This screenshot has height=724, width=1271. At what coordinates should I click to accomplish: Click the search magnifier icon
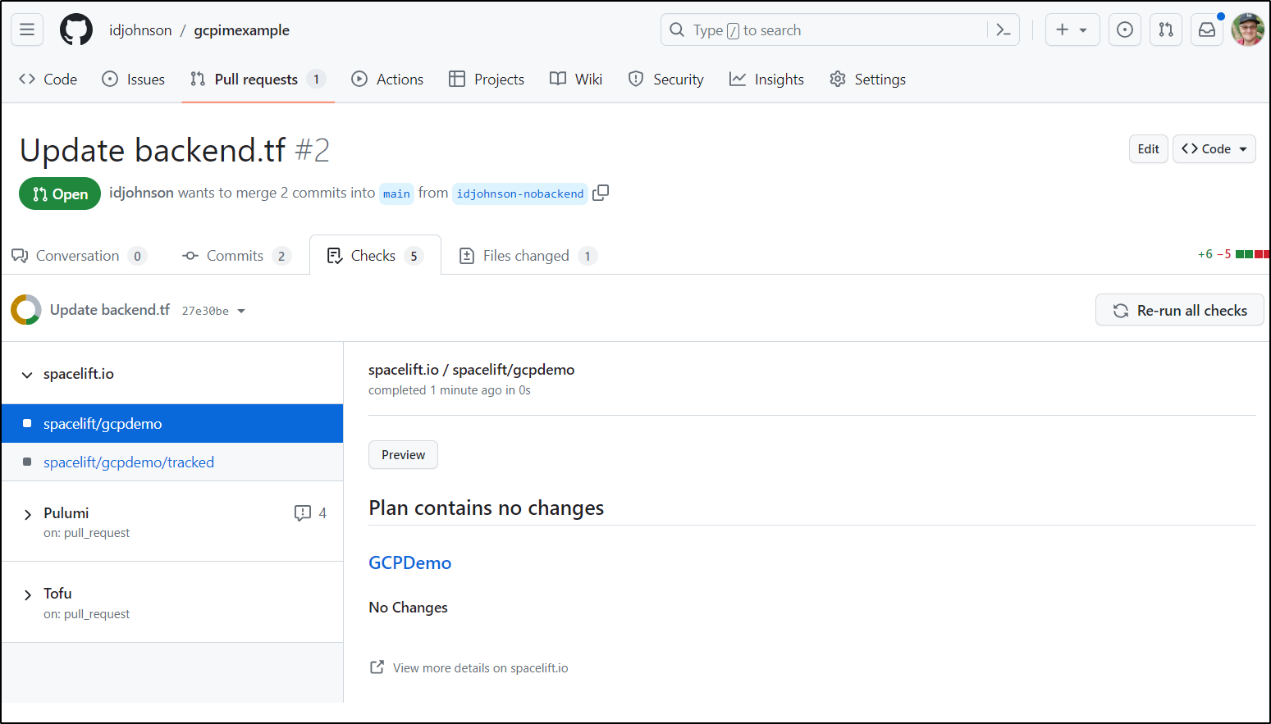pyautogui.click(x=677, y=30)
